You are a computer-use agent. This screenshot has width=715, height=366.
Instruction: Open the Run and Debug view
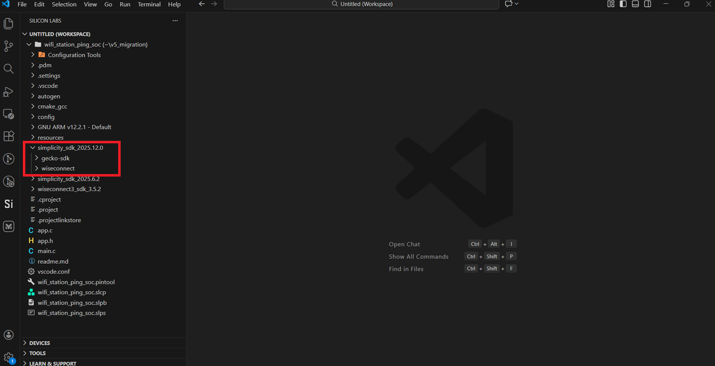point(8,92)
